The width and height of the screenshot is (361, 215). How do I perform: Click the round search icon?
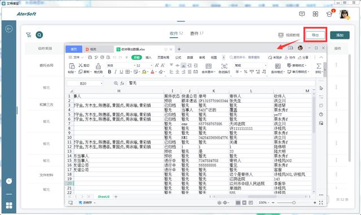click(x=39, y=35)
